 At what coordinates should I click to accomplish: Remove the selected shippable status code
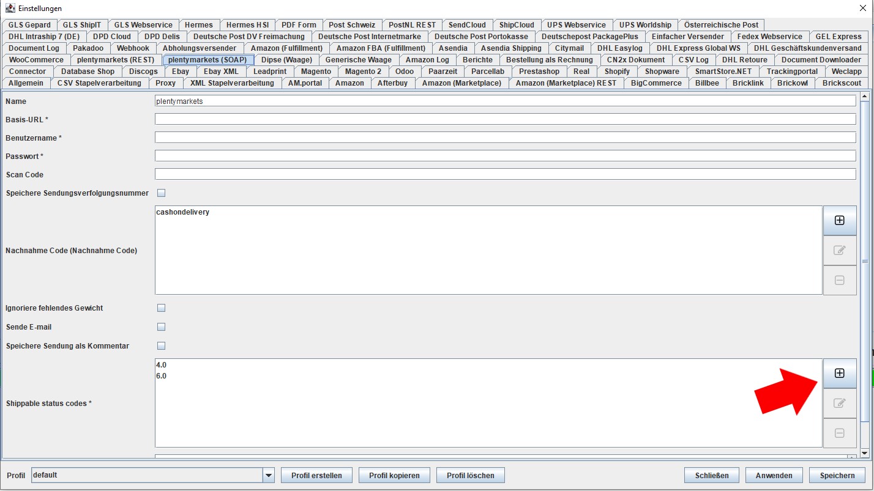click(840, 433)
